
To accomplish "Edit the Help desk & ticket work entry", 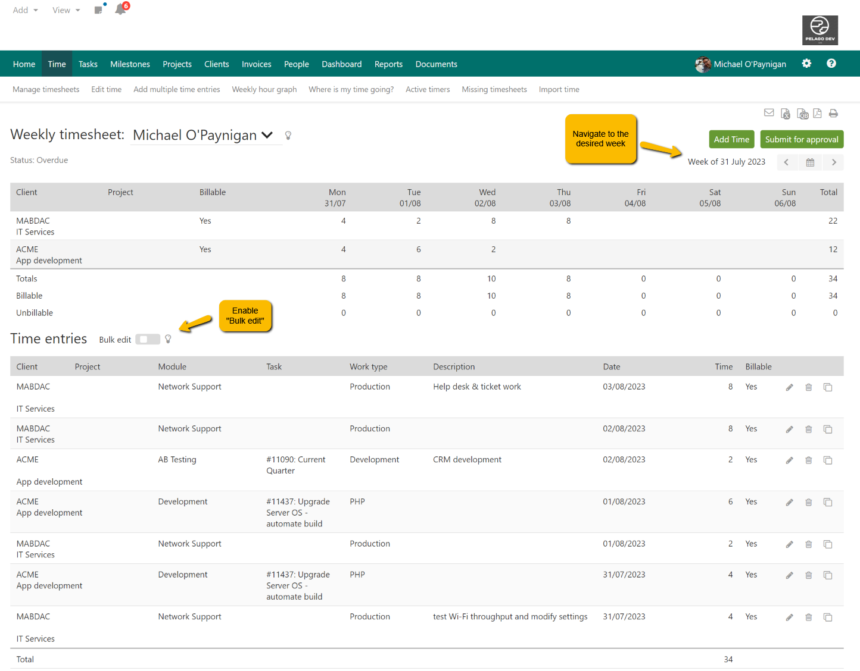I will pos(789,387).
